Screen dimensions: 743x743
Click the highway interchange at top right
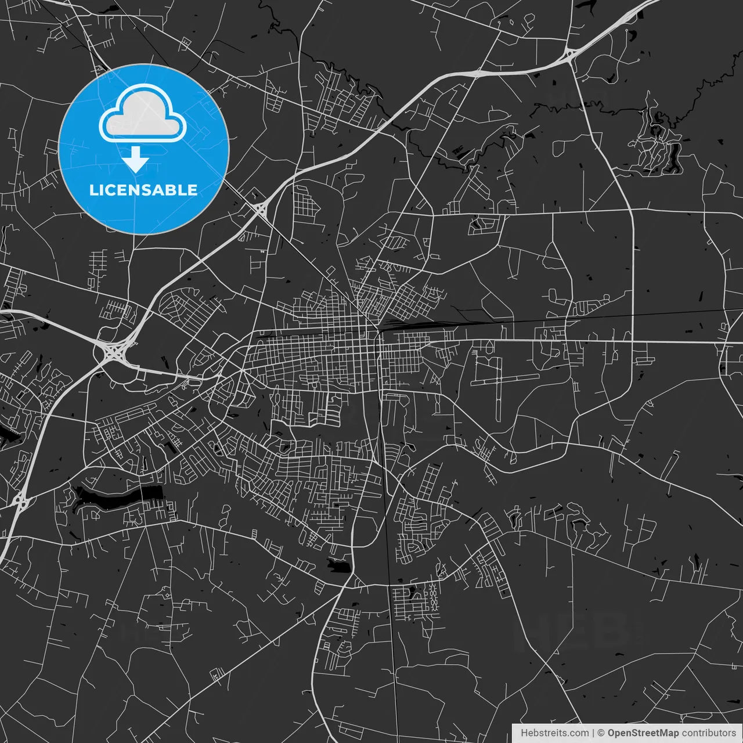(569, 55)
